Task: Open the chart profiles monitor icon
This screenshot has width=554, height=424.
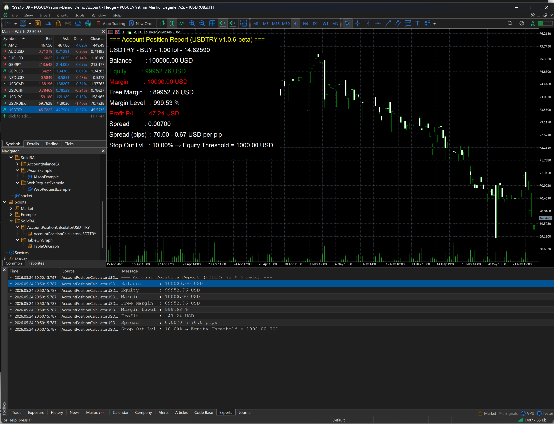Action: tap(23, 23)
